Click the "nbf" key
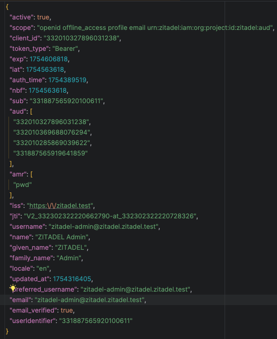The image size is (277, 339). pyautogui.click(x=17, y=90)
